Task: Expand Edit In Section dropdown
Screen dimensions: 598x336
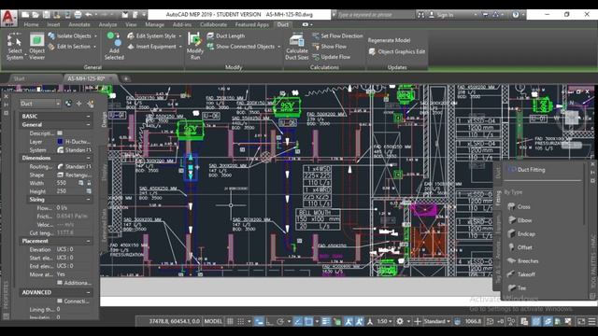Action: coord(95,47)
